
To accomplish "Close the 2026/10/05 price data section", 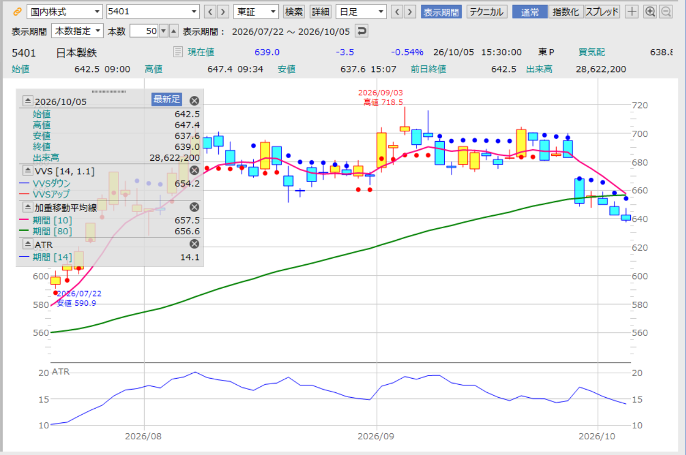I will coord(194,101).
